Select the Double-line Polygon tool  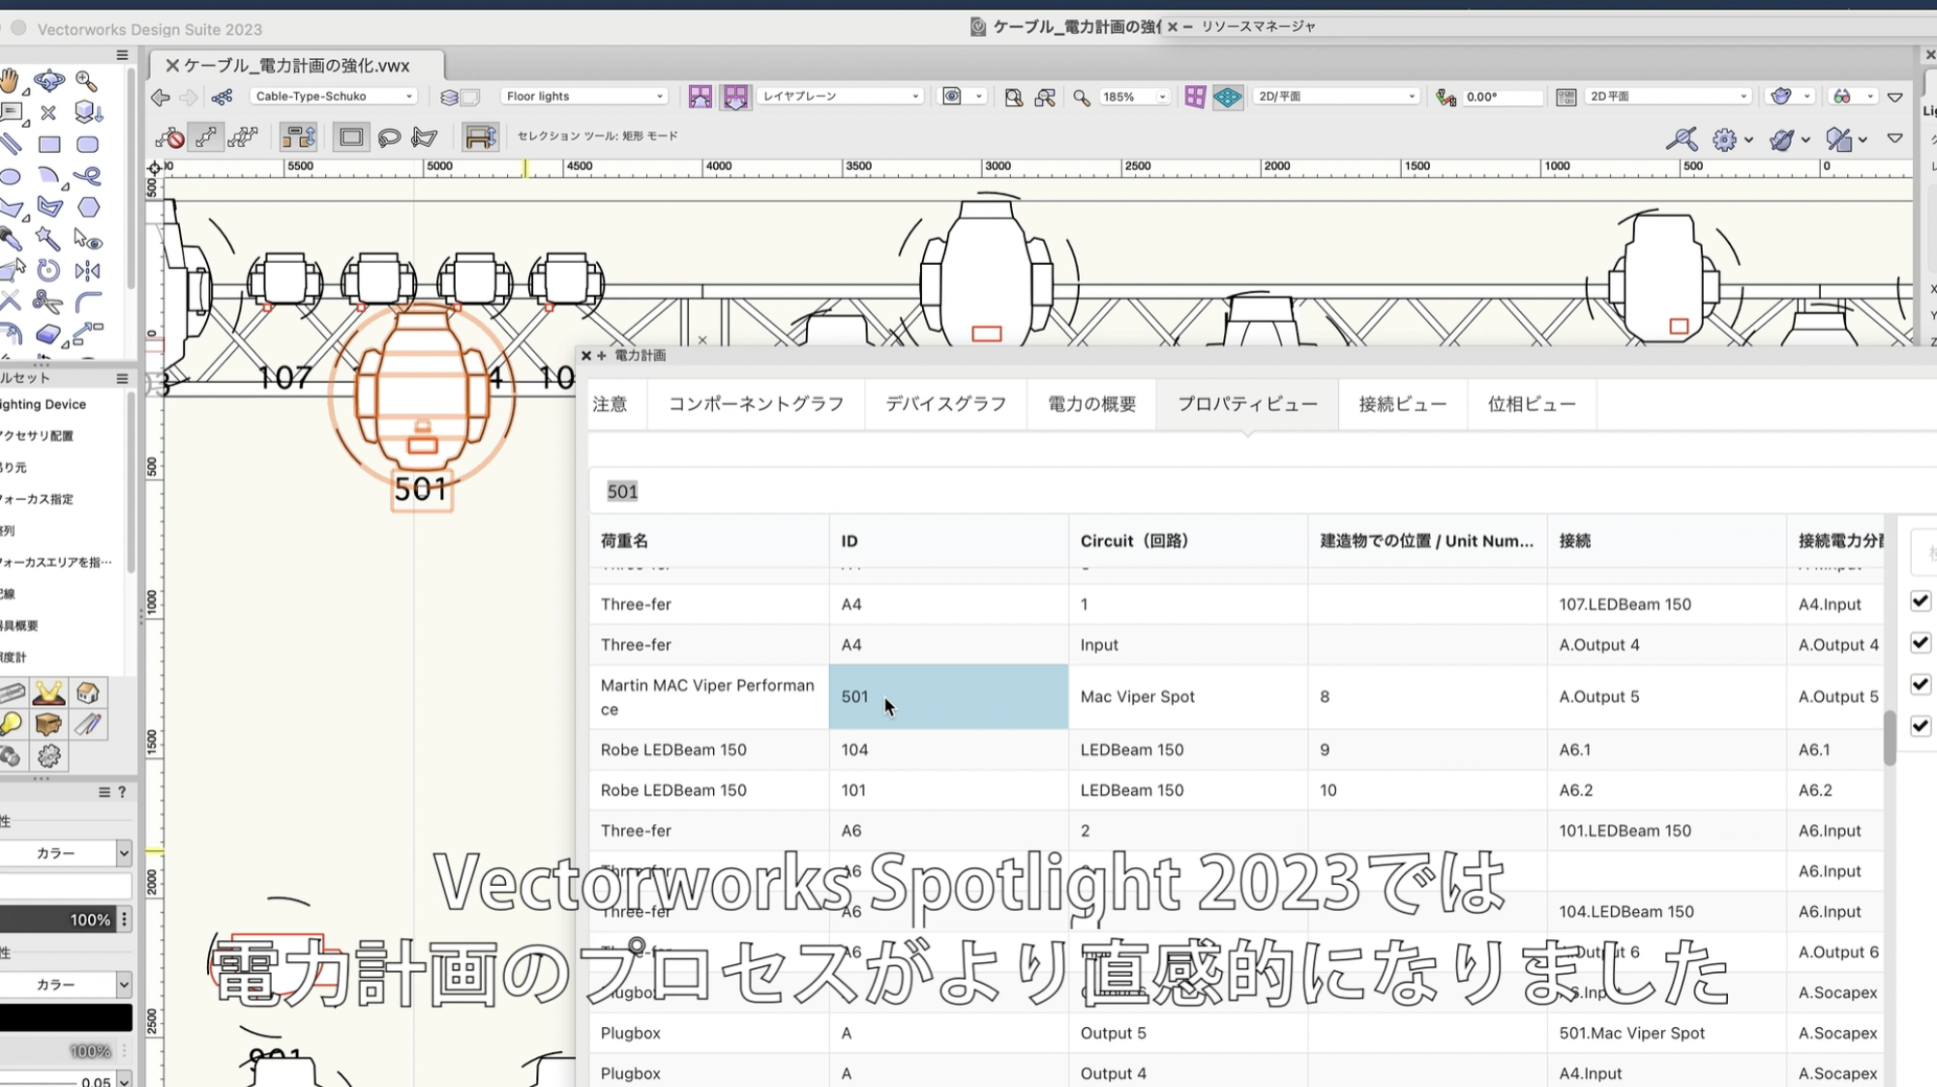49,208
